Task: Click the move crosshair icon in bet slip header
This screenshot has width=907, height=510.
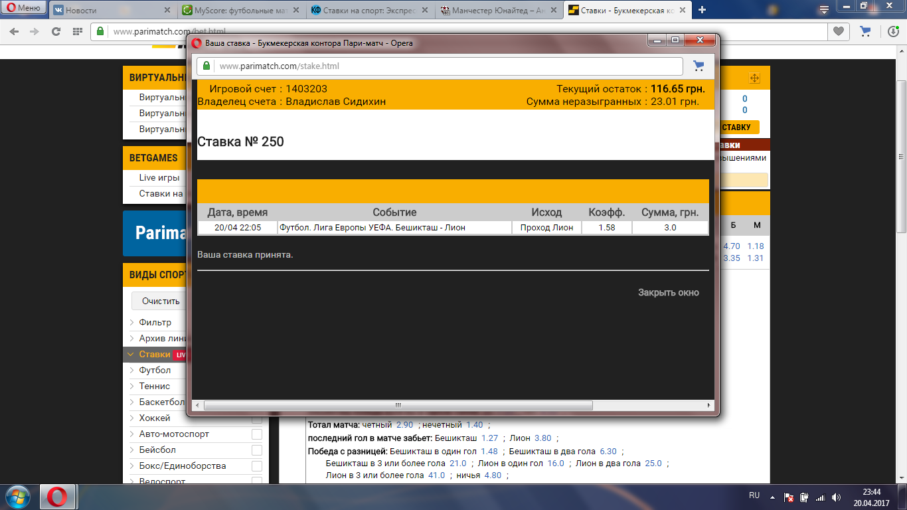Action: tap(754, 78)
